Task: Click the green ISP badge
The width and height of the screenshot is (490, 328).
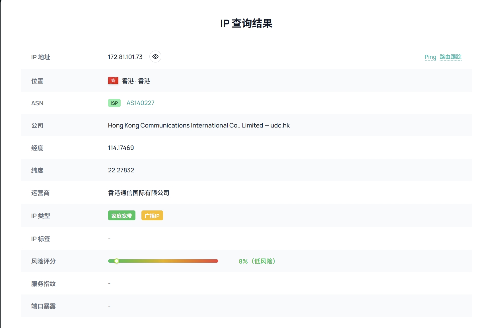Action: tap(114, 103)
